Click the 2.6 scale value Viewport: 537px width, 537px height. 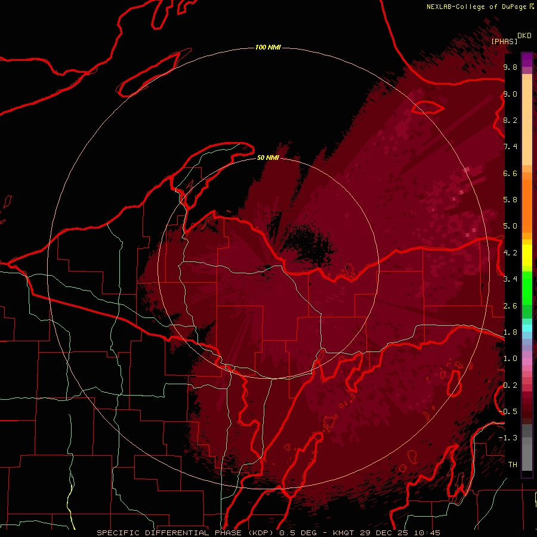pos(510,306)
